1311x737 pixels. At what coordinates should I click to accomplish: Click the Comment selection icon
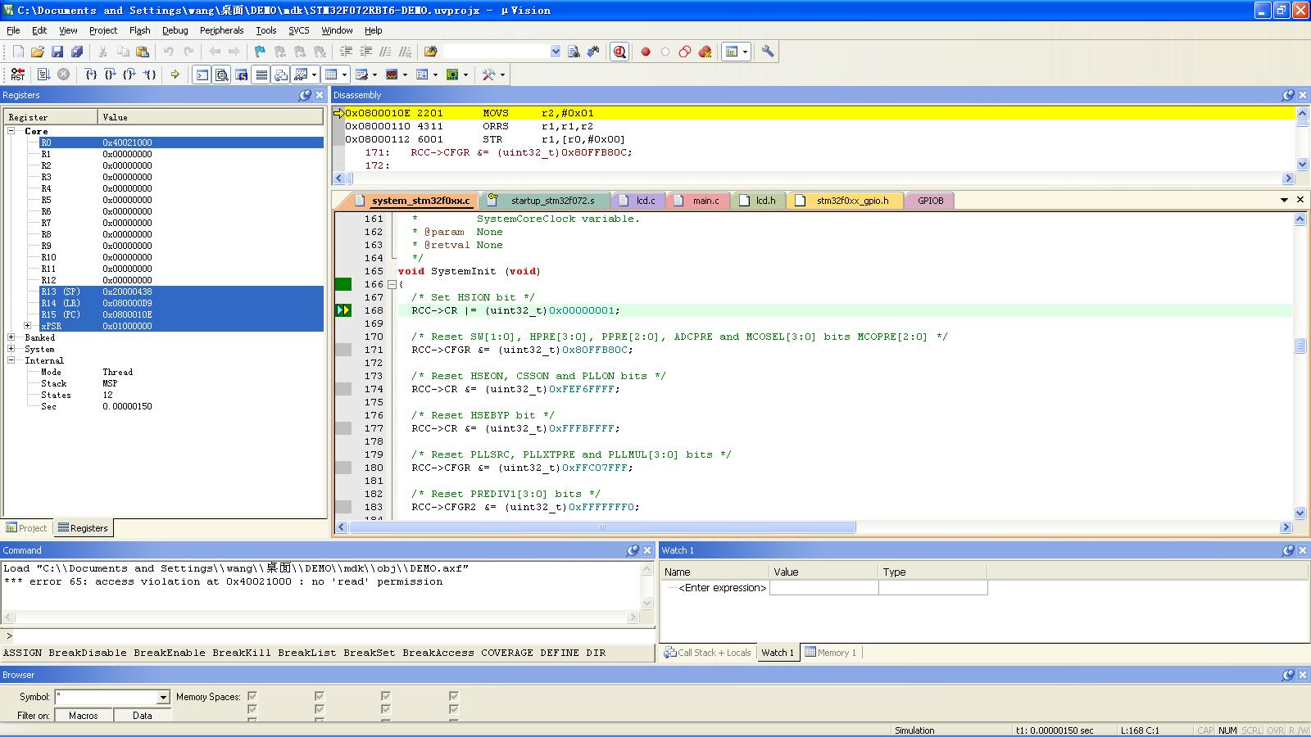click(x=385, y=52)
